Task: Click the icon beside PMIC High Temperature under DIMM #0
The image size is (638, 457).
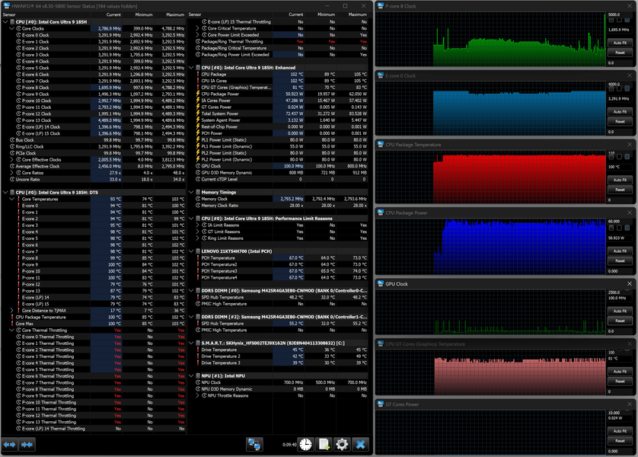Action: tap(198, 304)
